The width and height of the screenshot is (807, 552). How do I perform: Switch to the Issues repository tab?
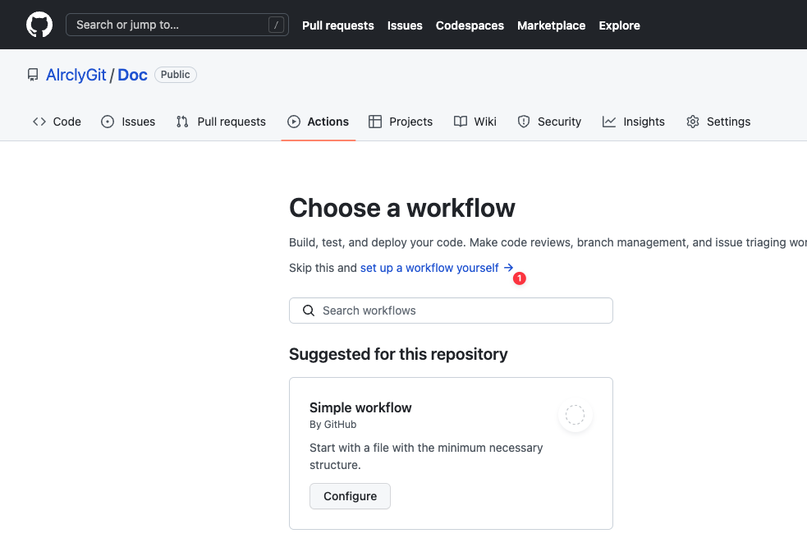pos(128,122)
